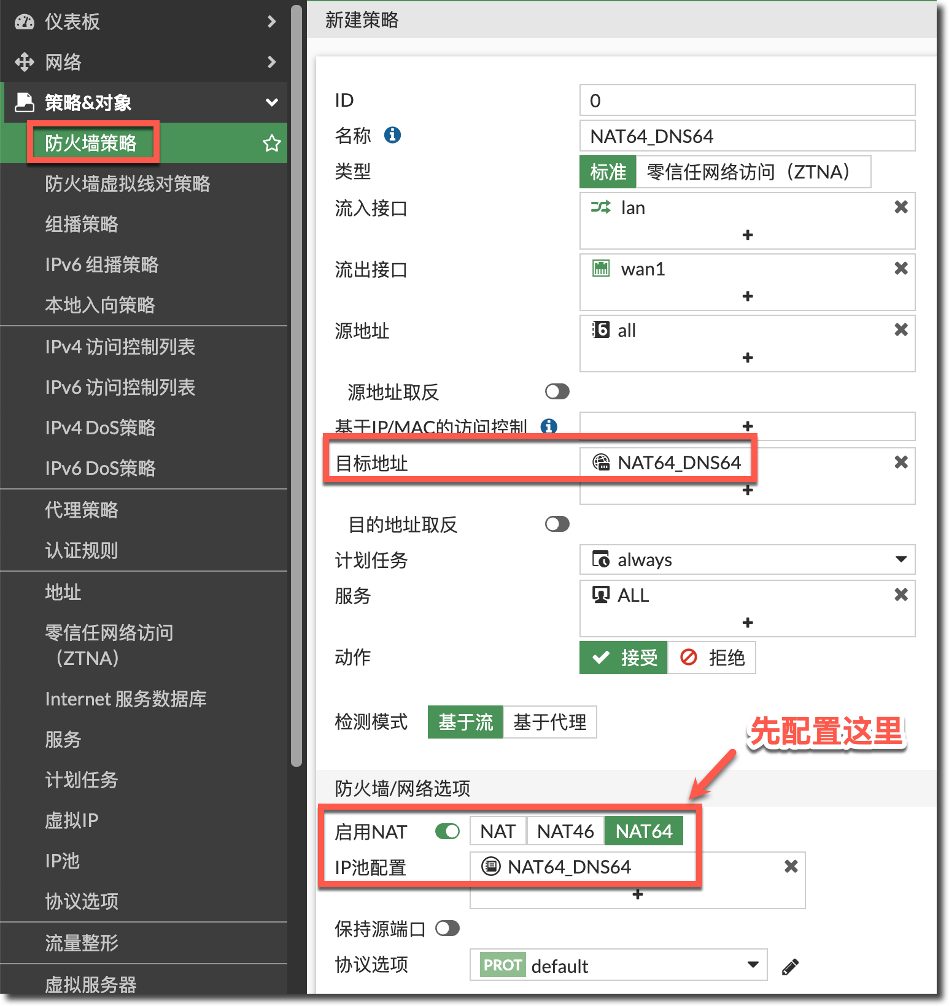
Task: Open the 协议选项 default dropdown
Action: [618, 966]
